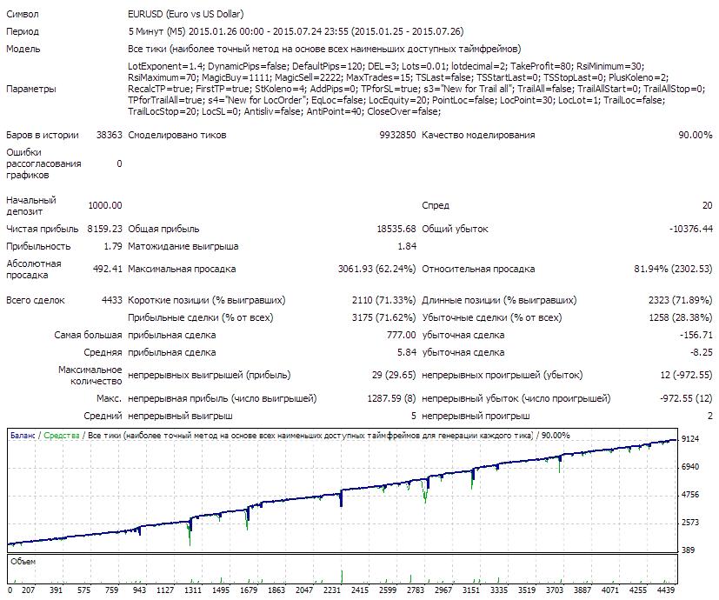Click the chart Y-axis label '389'
Viewport: 719px width, 600px height.
(689, 550)
